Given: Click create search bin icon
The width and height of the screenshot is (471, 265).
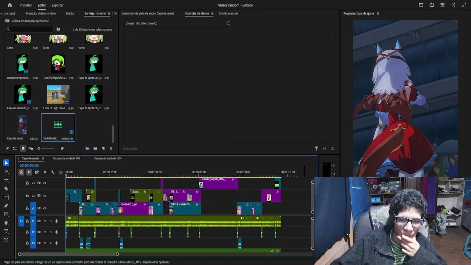Looking at the screenshot, I should pyautogui.click(x=58, y=29).
